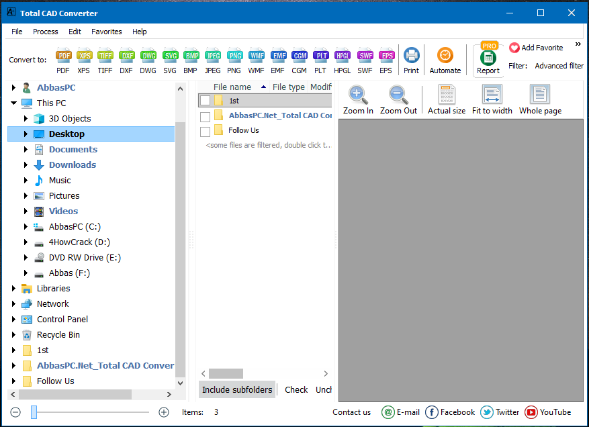Expand the Downloads tree node
The image size is (589, 427).
pos(26,164)
